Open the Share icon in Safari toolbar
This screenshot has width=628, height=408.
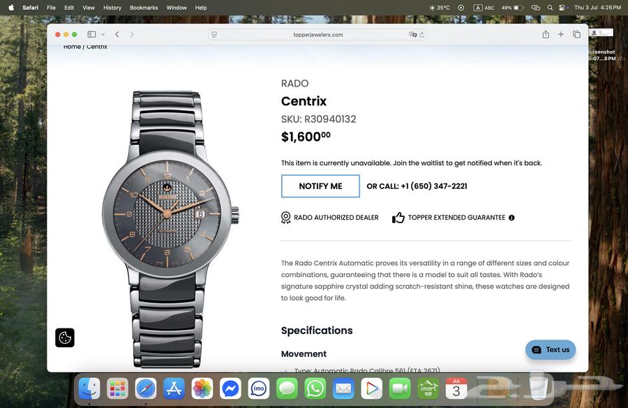point(546,34)
